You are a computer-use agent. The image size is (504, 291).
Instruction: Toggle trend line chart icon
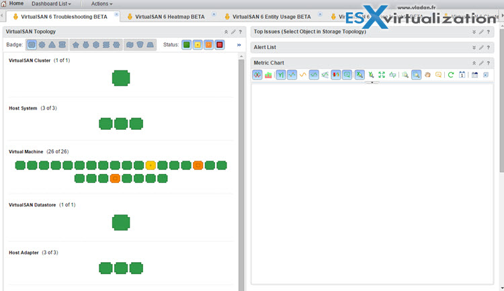tap(314, 75)
